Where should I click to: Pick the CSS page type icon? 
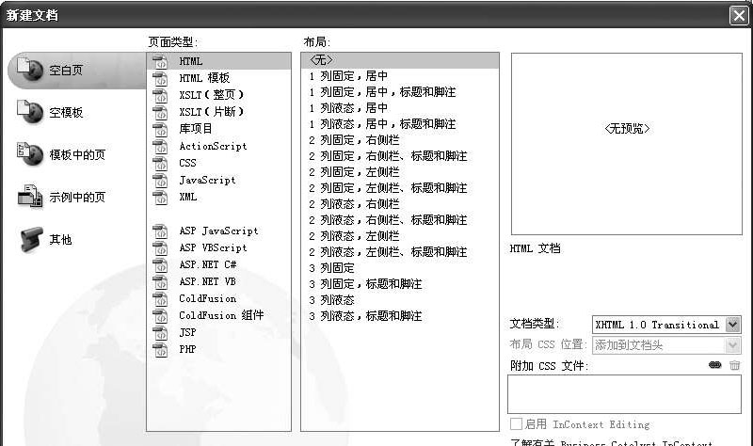[x=160, y=163]
